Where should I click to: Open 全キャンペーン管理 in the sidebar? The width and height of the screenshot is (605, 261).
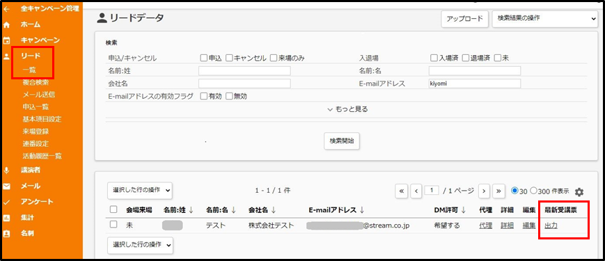click(49, 8)
